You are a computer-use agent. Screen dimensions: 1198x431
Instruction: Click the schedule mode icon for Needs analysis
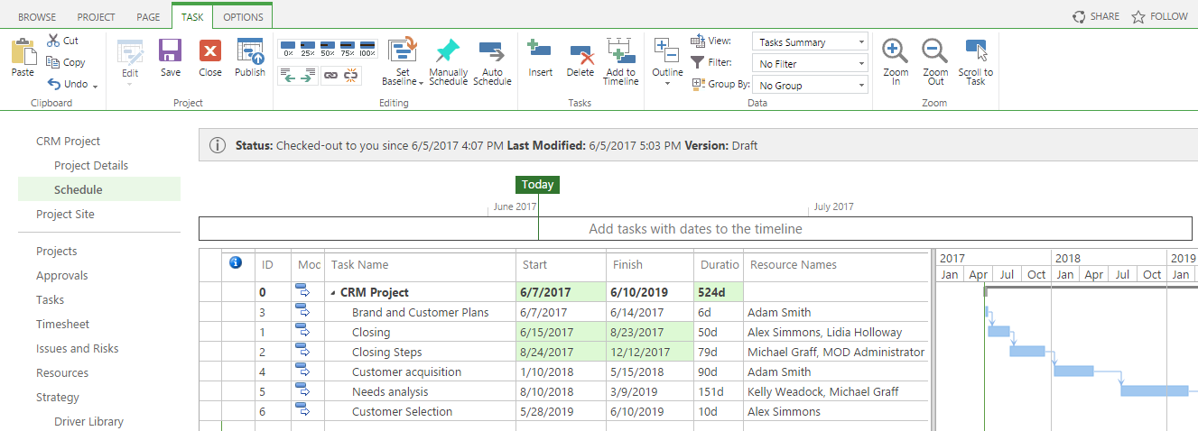coord(302,391)
